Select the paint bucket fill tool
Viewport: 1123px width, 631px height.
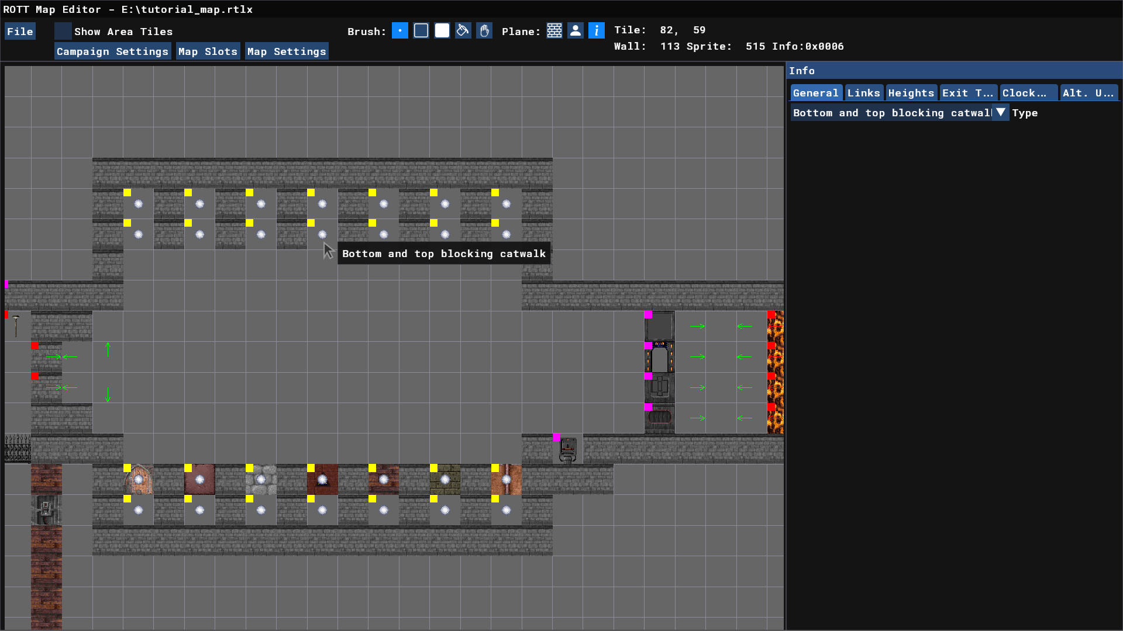(463, 31)
